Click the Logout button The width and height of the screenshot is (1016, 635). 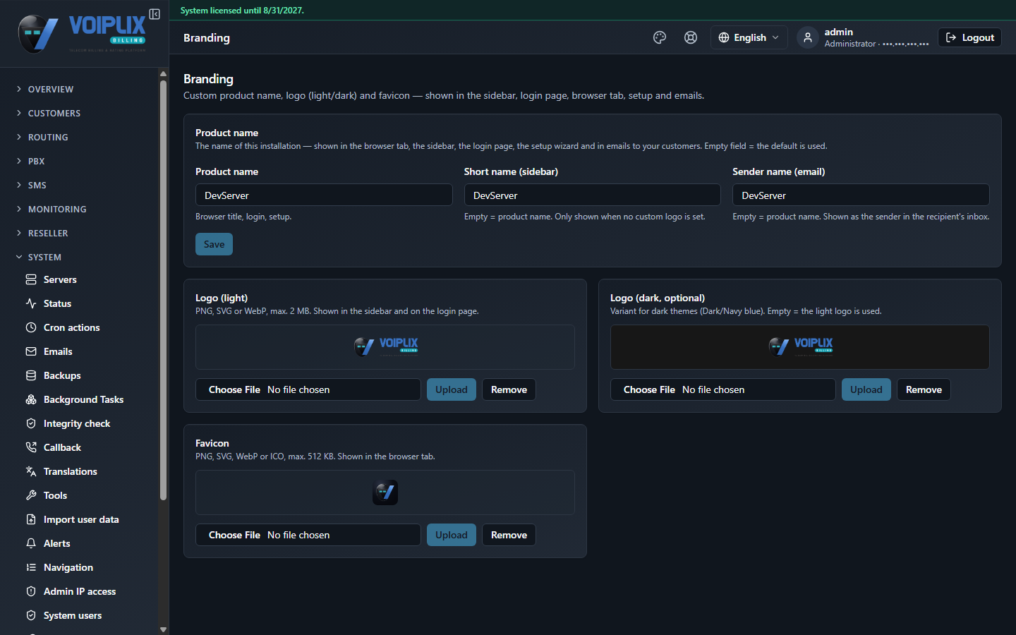coord(969,37)
